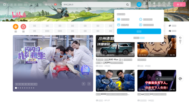Screen dimensions: 189x106
Task: Click the bilibili TV icon in top navigation
Action: click(x=4, y=4)
